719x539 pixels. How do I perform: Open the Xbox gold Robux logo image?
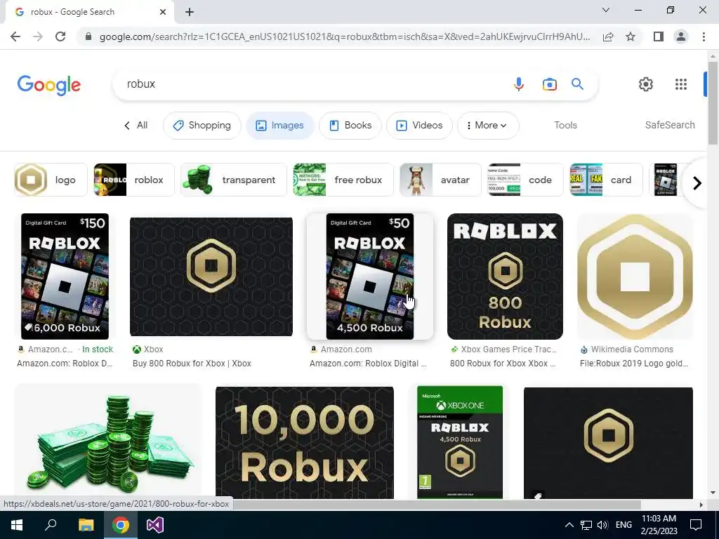point(211,277)
